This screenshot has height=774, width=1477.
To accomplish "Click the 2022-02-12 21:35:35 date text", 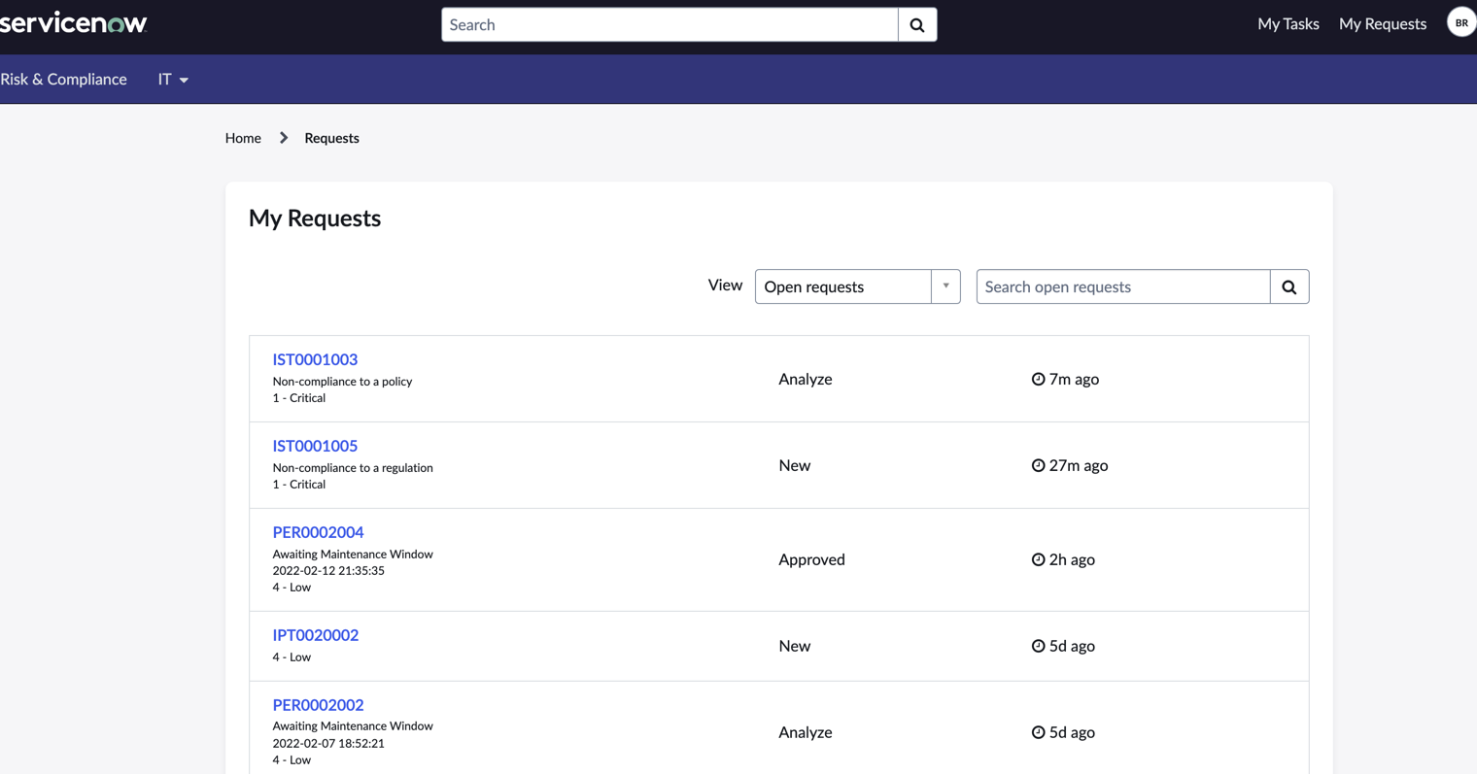I will tap(328, 571).
